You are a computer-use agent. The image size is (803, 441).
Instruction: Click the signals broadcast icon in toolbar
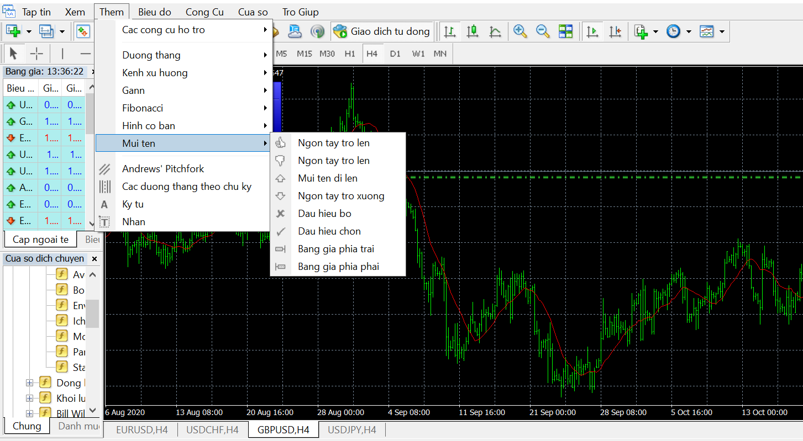point(317,31)
